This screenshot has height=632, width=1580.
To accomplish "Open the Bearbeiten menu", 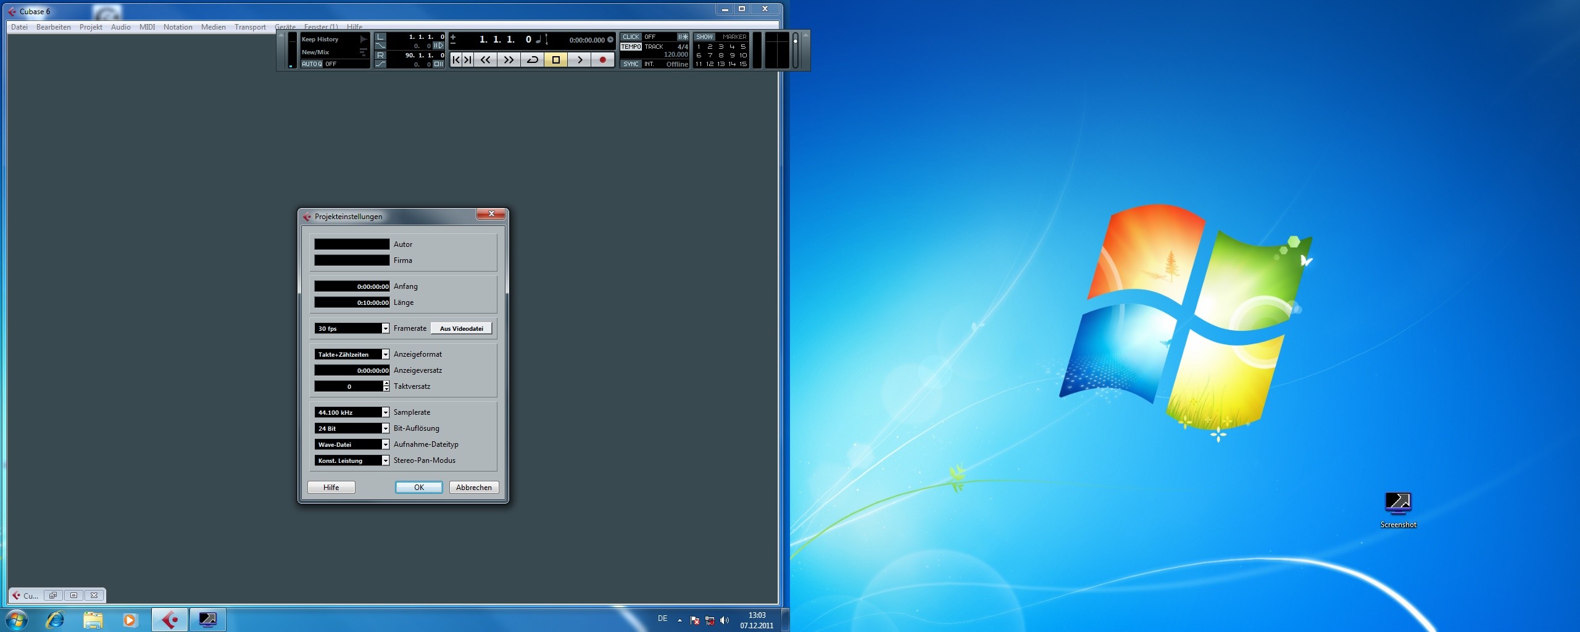I will [x=54, y=27].
